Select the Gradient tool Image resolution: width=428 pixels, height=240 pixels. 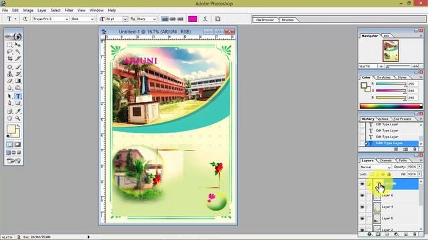coord(18,81)
